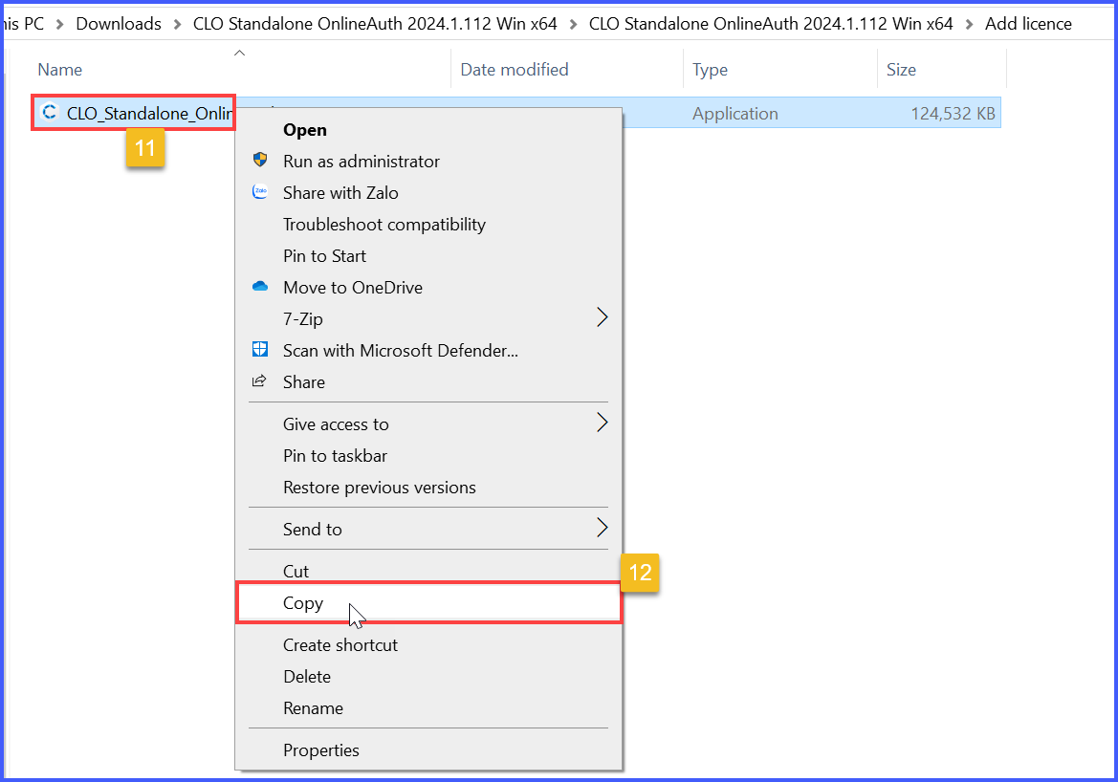Open the file via Open menu entry
The width and height of the screenshot is (1118, 782).
coord(304,130)
